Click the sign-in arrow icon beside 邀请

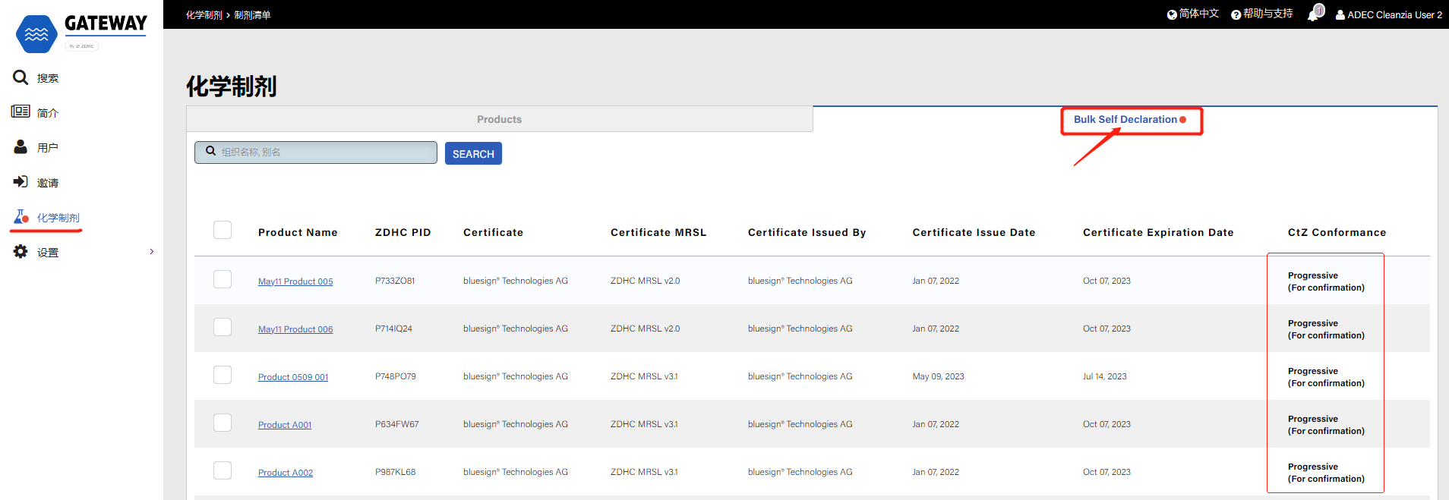point(21,181)
